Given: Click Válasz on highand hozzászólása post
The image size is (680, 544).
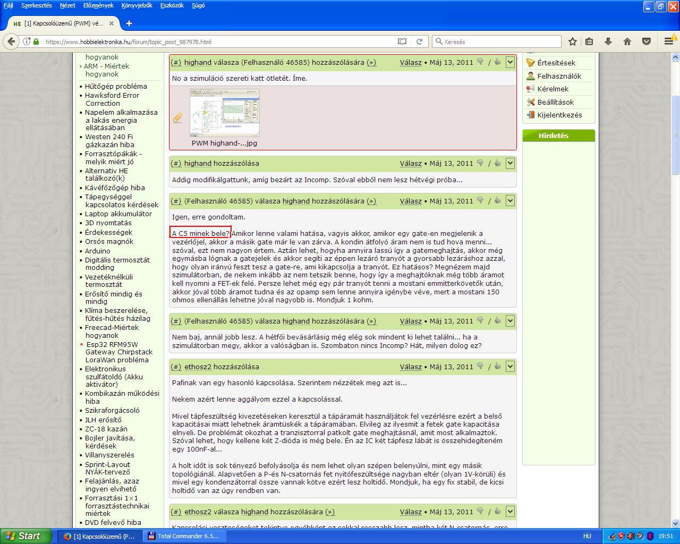Looking at the screenshot, I should pyautogui.click(x=411, y=163).
